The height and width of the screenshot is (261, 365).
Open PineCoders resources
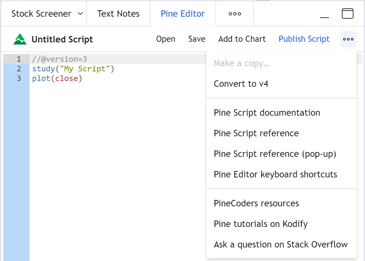coord(256,203)
